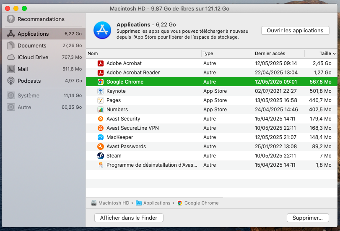Image resolution: width=340 pixels, height=231 pixels.
Task: Click the date 13/05/2025 16:58
Action: [276, 100]
